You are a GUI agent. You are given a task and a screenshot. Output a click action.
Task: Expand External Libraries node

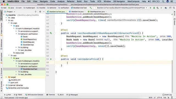click(x=4, y=85)
